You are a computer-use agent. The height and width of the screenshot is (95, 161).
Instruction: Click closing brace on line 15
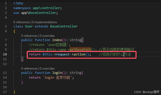22,82
